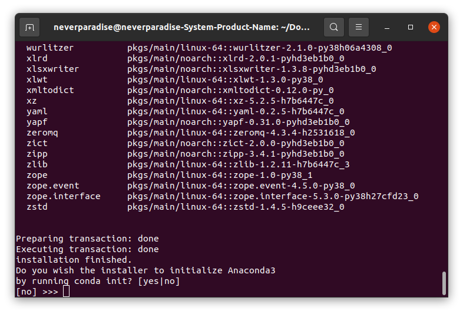Click the prompt cursor after >>>

[x=67, y=291]
